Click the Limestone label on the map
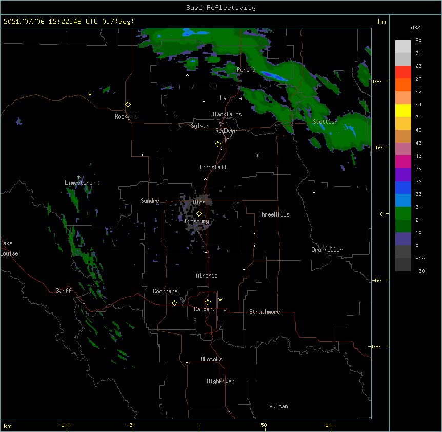442x432 pixels. pos(78,183)
